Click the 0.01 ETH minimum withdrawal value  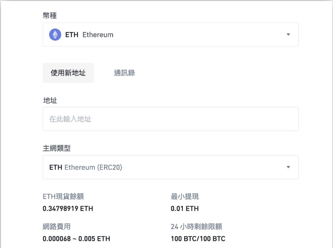[185, 208]
